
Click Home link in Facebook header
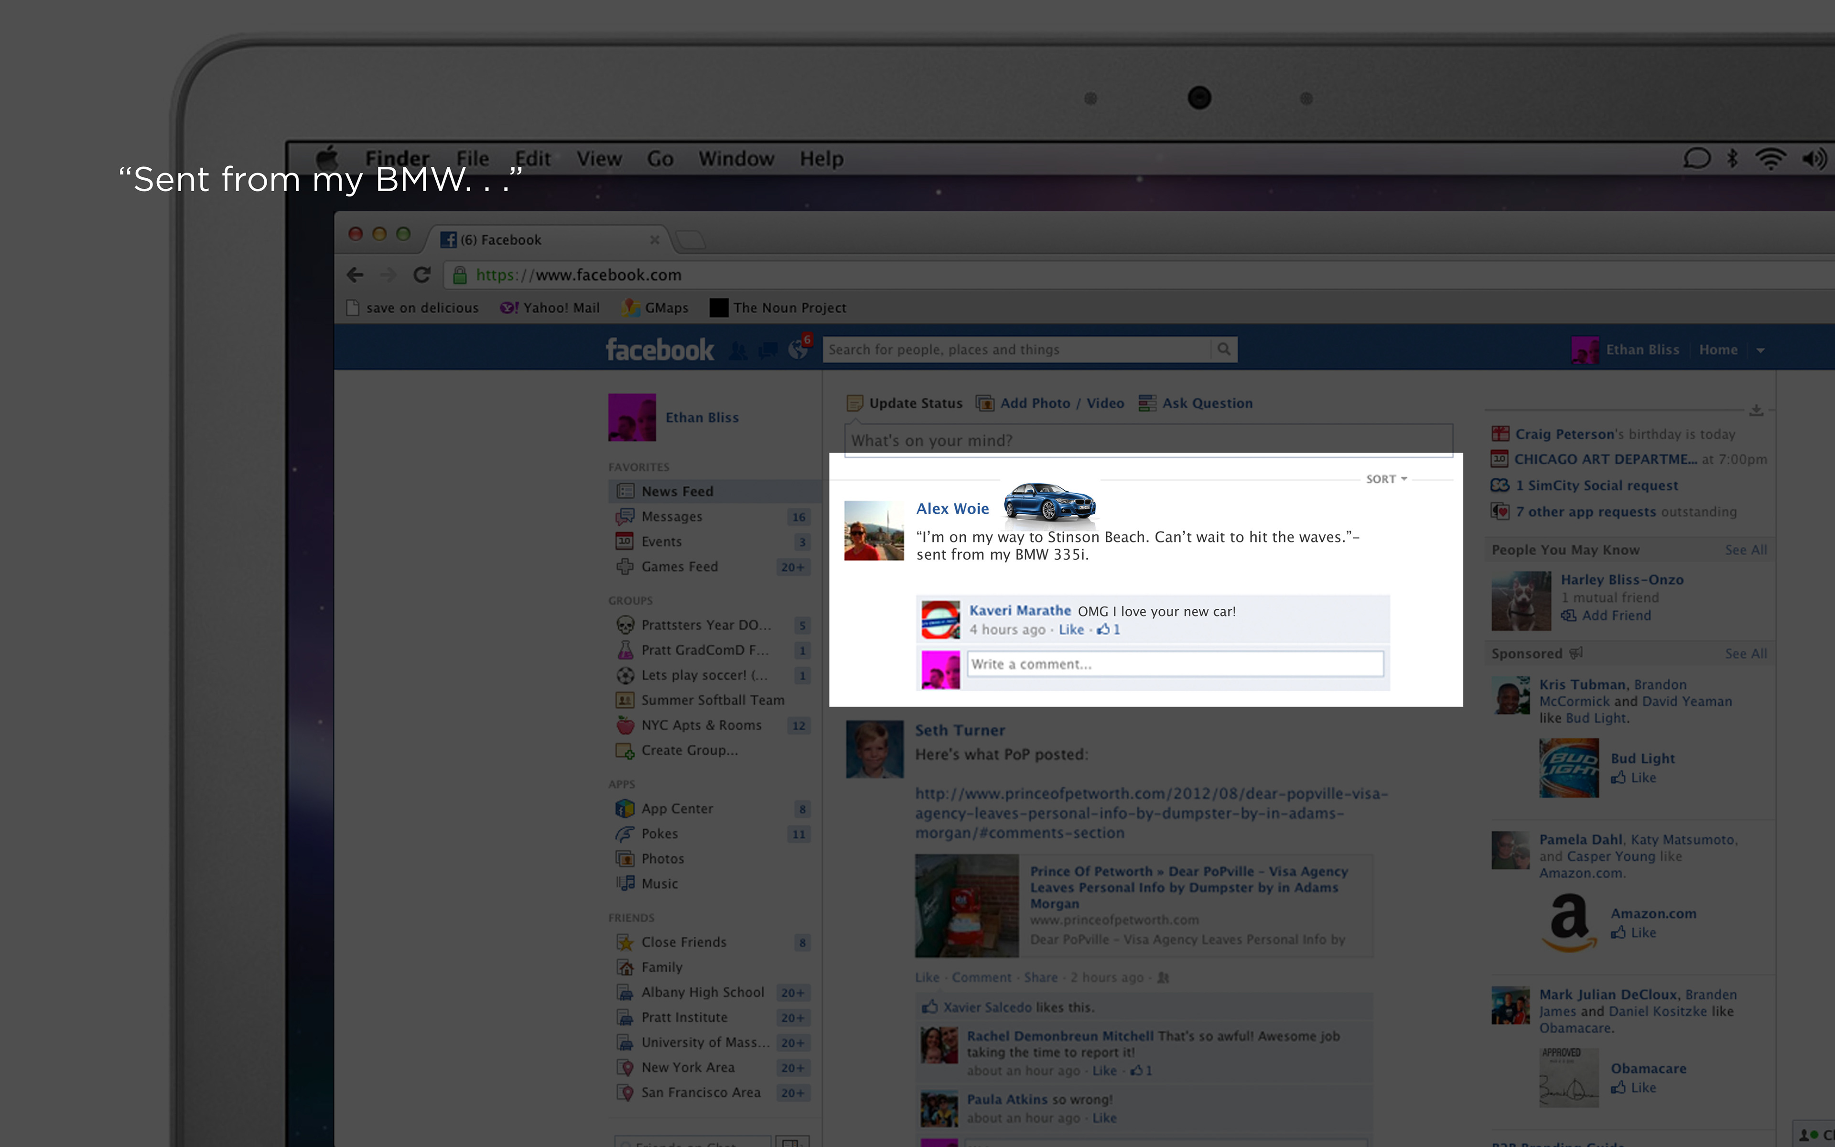1718,350
